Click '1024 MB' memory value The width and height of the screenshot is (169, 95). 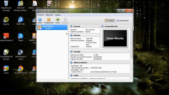[89, 39]
